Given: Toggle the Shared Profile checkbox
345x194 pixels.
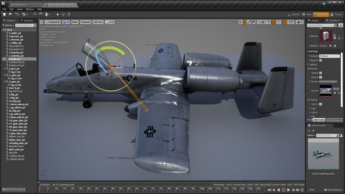Looking at the screenshot, I should pos(320,60).
